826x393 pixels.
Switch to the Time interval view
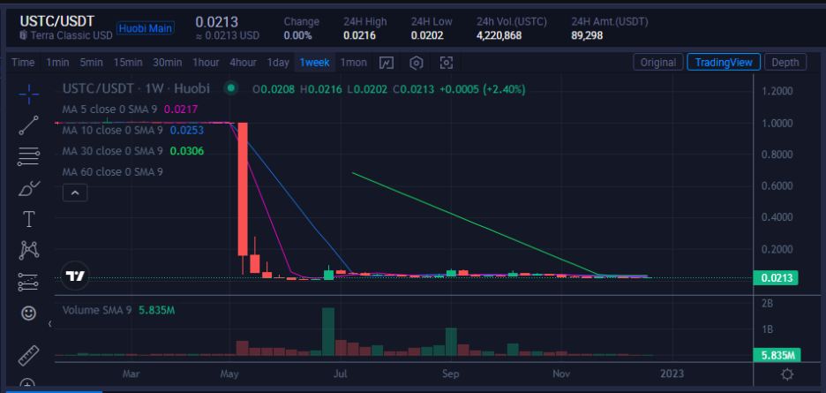click(23, 62)
